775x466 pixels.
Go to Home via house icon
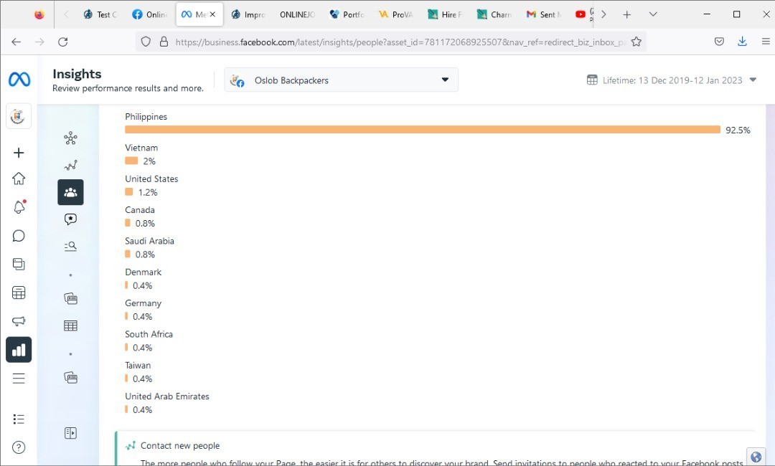pos(18,179)
